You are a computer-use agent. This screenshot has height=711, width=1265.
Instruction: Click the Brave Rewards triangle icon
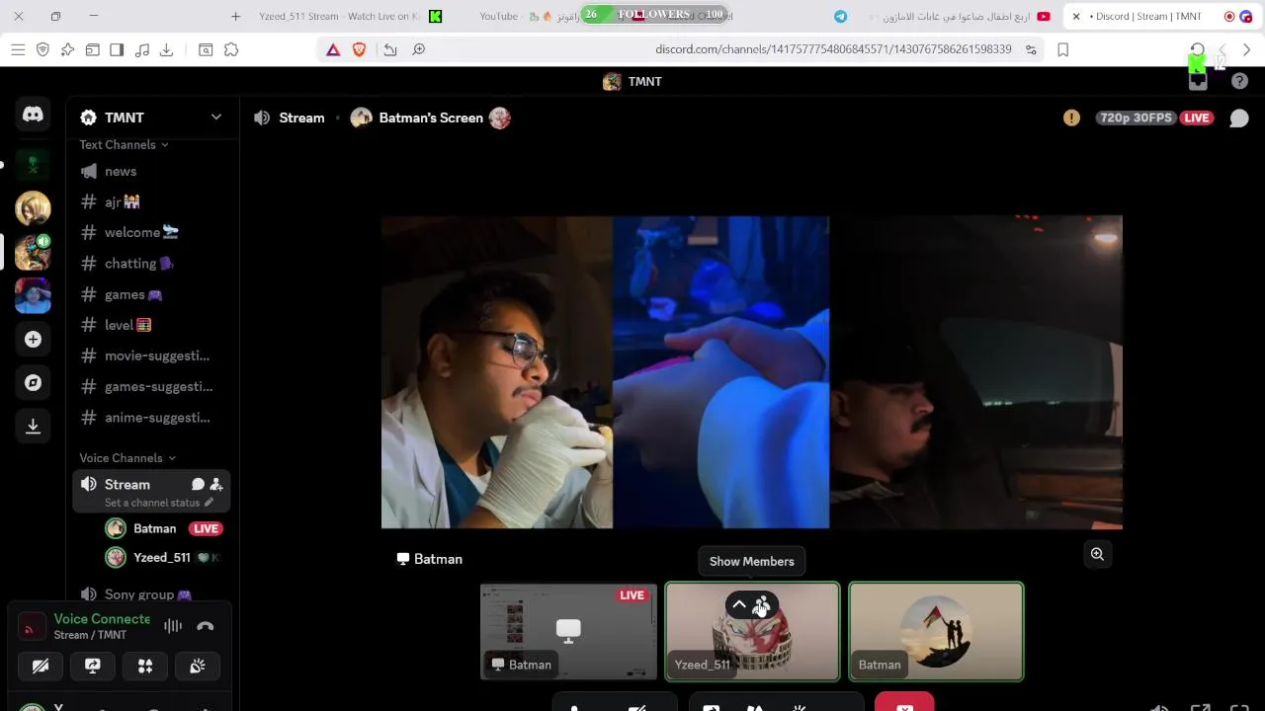point(333,49)
